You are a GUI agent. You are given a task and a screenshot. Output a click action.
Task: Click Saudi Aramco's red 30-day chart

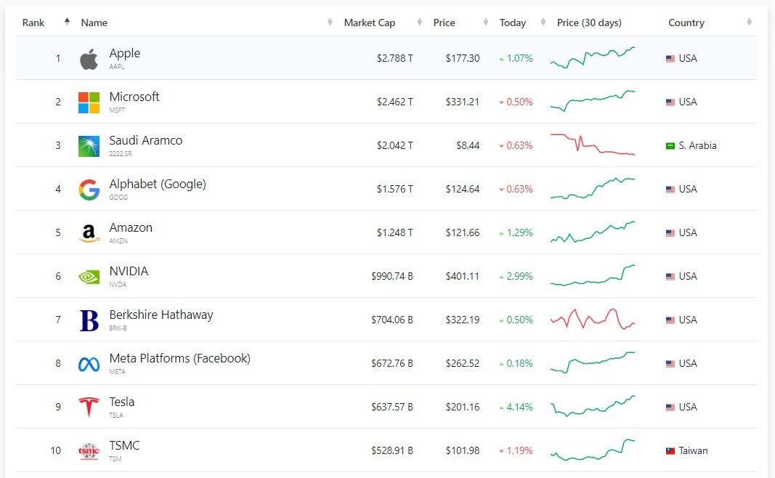[593, 144]
